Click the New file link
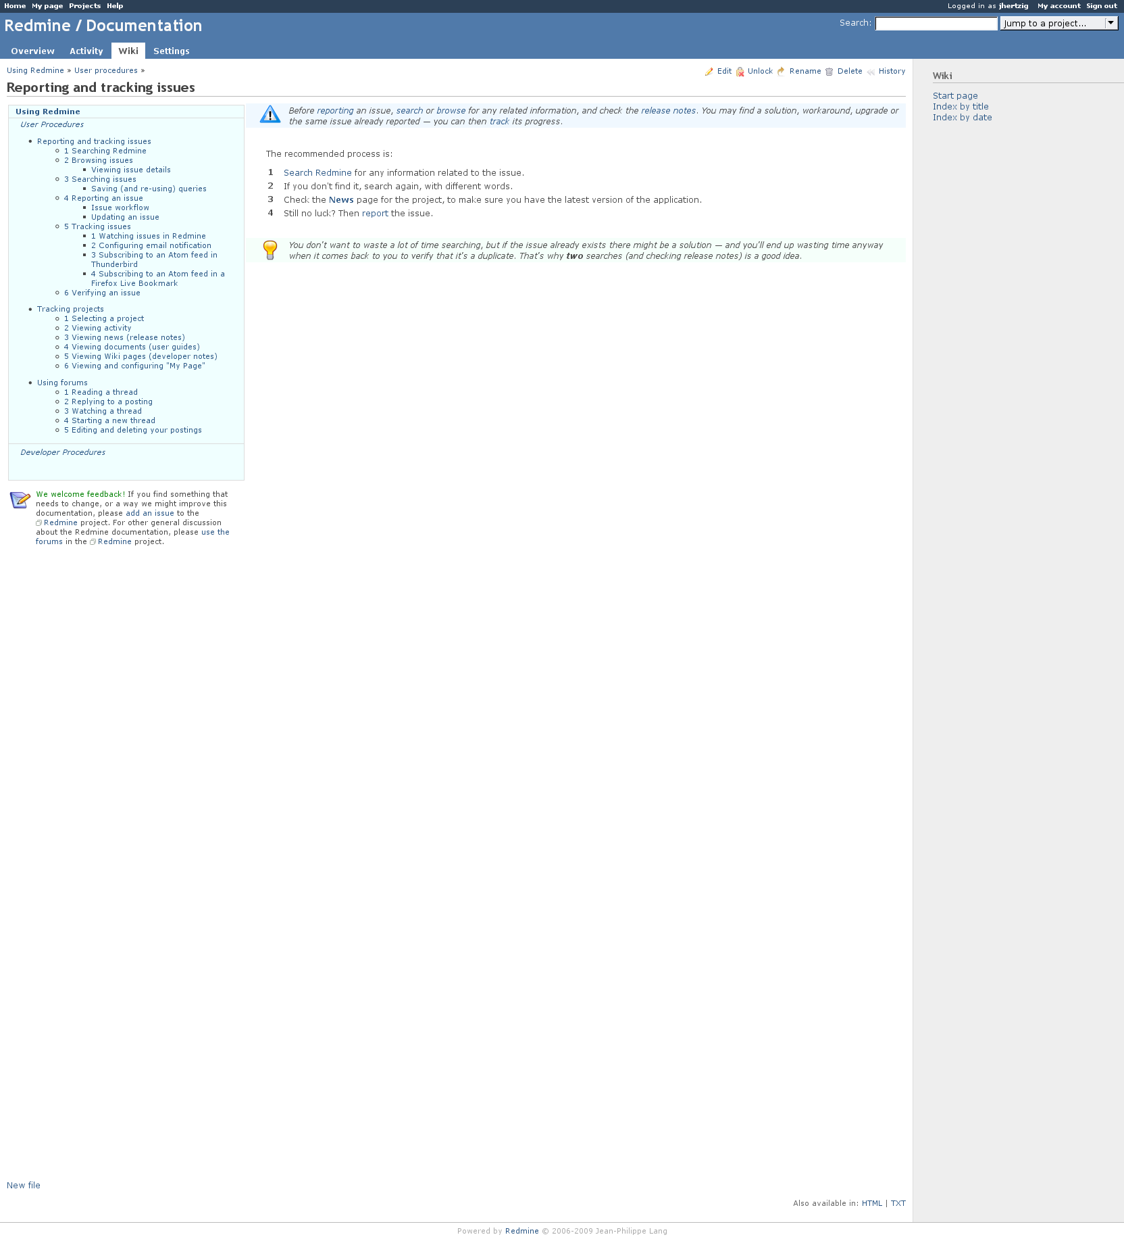 (x=24, y=1186)
